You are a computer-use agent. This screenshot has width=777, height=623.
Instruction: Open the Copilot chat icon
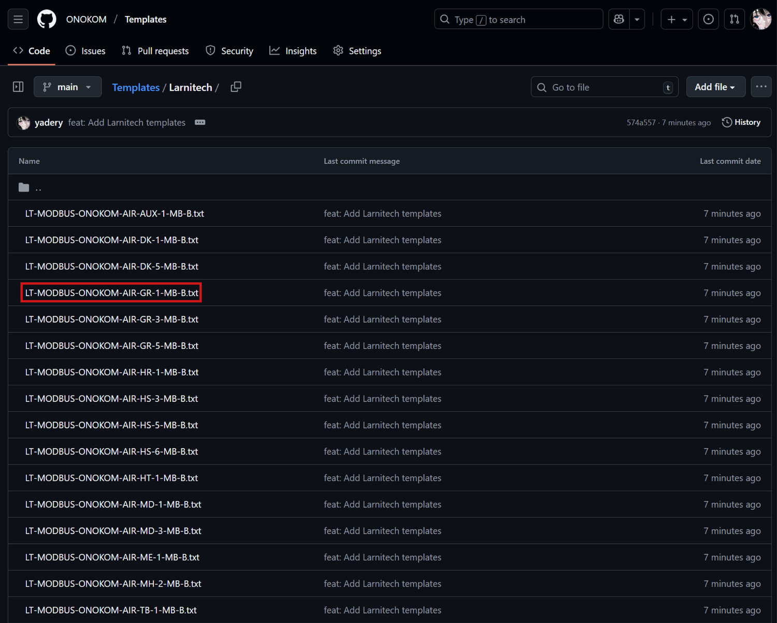click(x=618, y=20)
